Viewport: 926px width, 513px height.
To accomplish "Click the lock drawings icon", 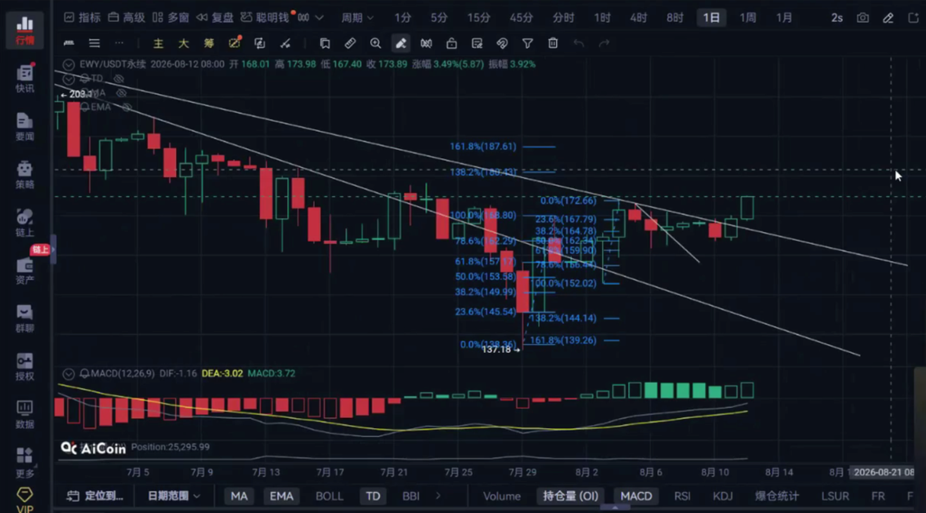I will (x=451, y=43).
